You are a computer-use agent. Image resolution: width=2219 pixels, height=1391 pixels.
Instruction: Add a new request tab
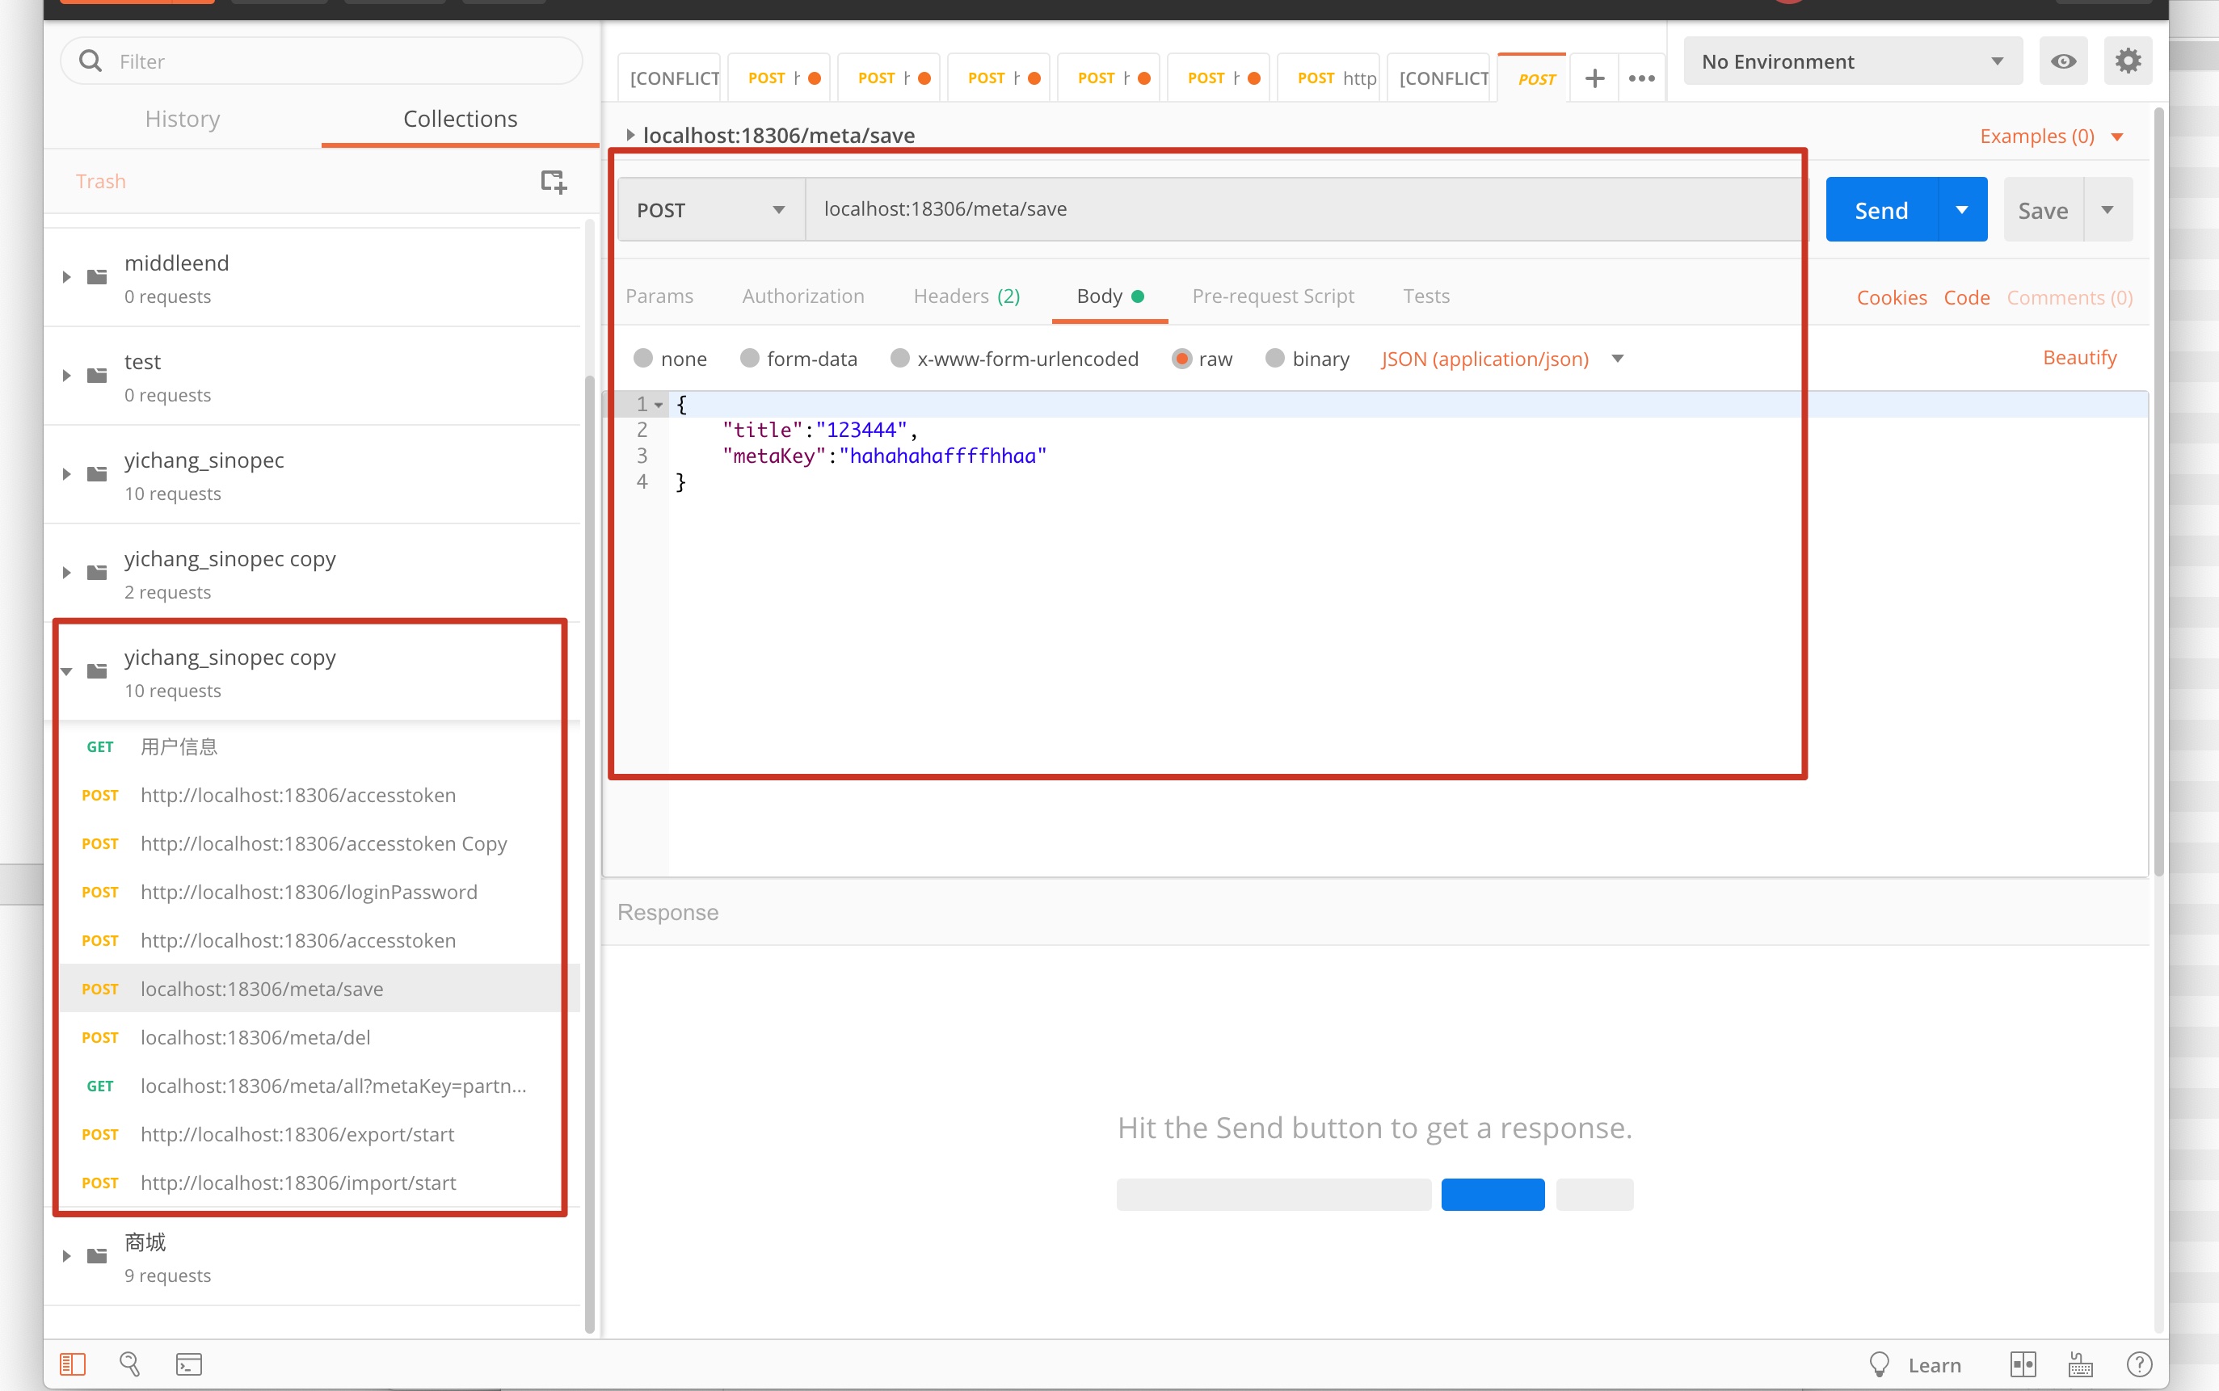[1594, 78]
